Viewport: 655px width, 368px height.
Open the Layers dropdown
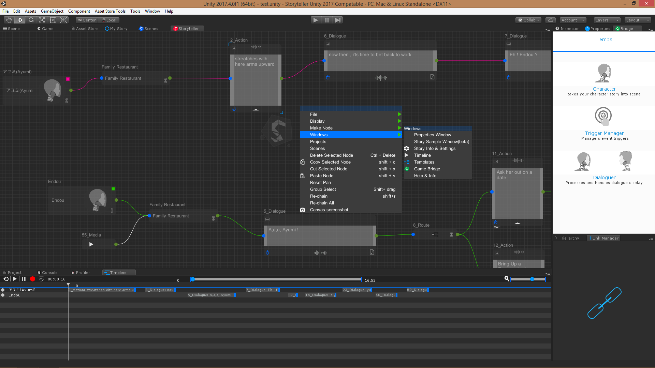coord(607,20)
